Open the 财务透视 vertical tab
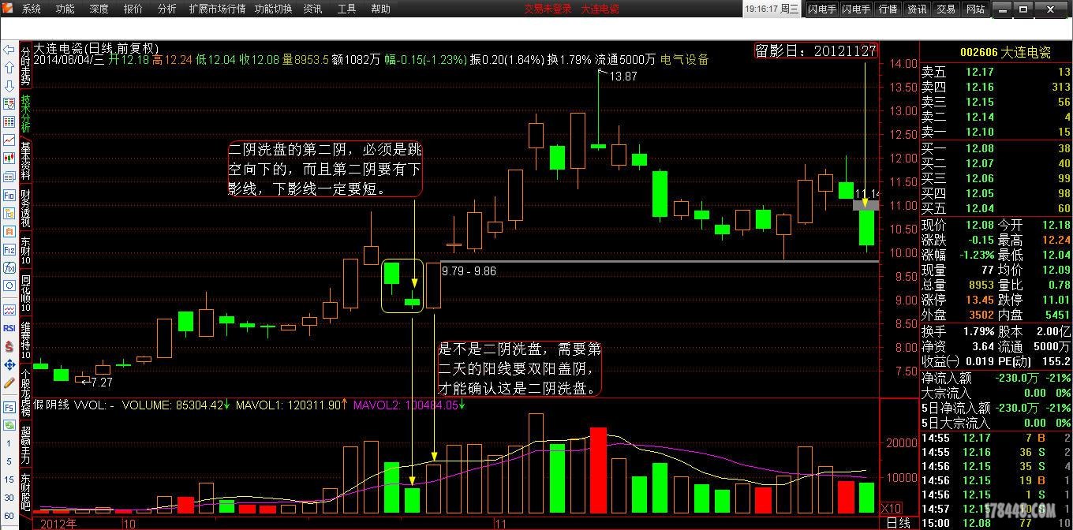Screen dimensions: 1073x530 coord(26,209)
